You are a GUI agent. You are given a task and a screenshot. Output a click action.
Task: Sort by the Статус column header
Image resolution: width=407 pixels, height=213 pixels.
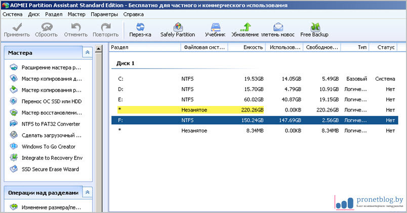click(x=383, y=47)
